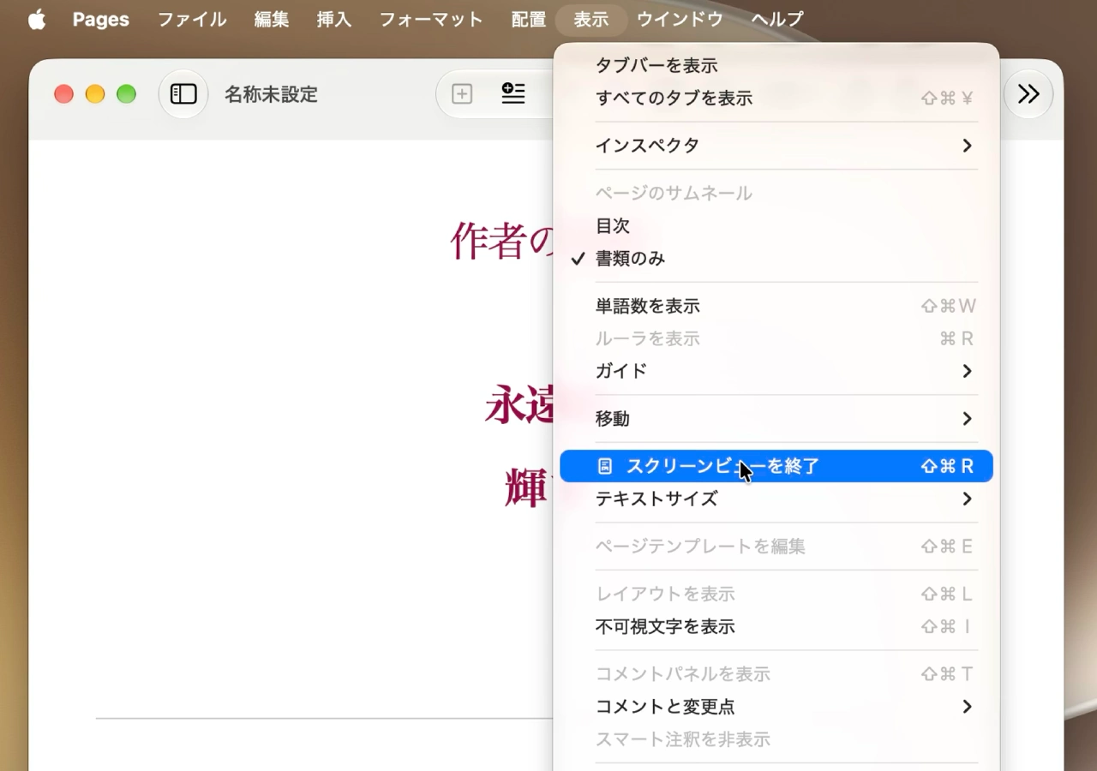Select 目次 view option
The height and width of the screenshot is (771, 1097).
tap(776, 226)
